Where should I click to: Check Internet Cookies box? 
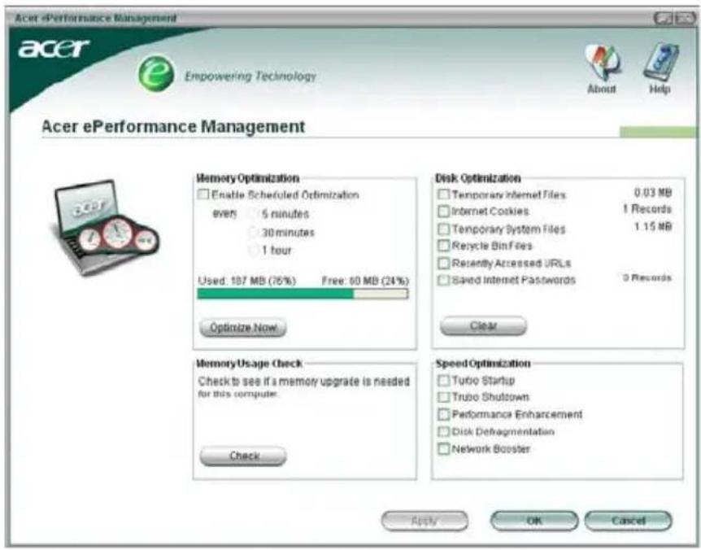pyautogui.click(x=443, y=211)
